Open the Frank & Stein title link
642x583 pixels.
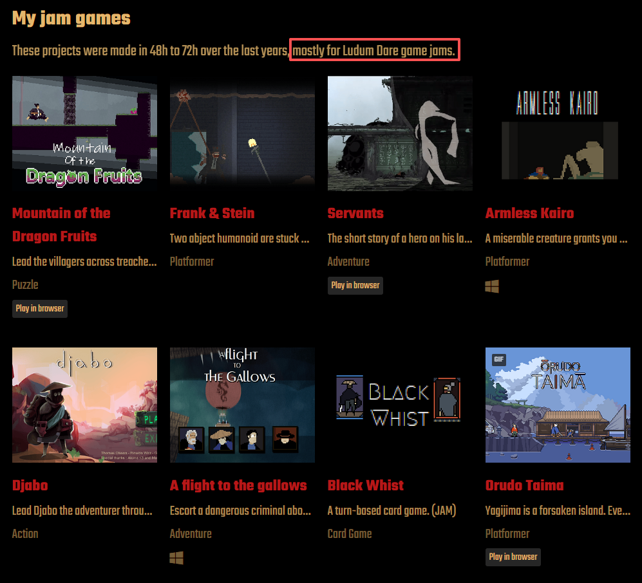coord(212,213)
